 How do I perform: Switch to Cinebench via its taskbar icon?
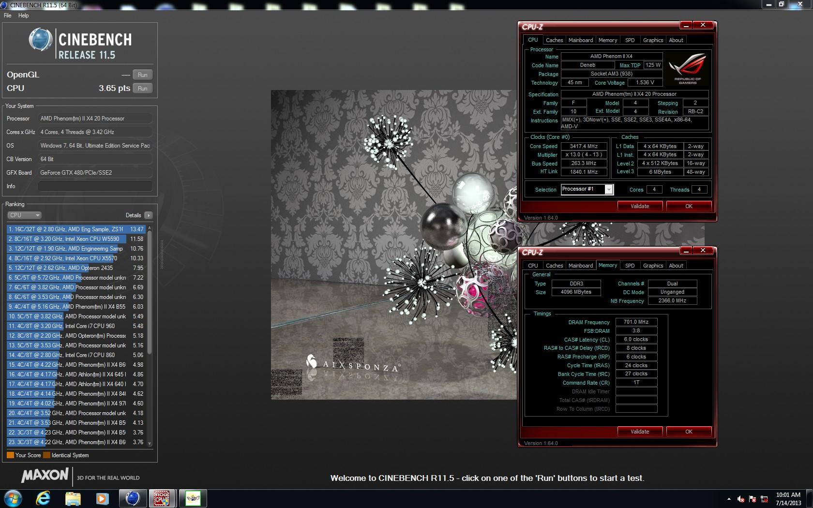coord(132,498)
